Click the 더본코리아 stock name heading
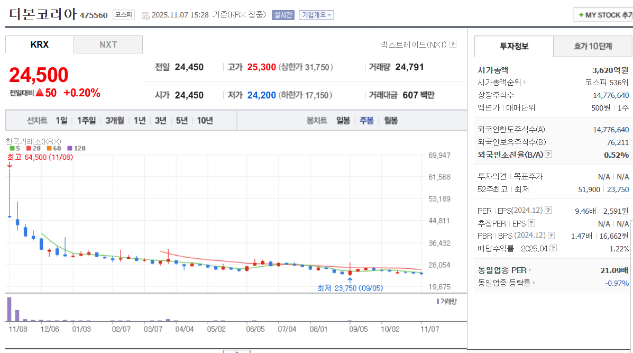 (x=42, y=14)
